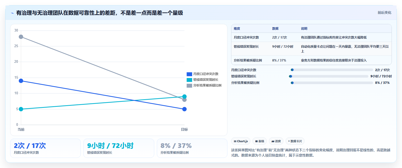Click the 进度 tag chip

(x=276, y=141)
